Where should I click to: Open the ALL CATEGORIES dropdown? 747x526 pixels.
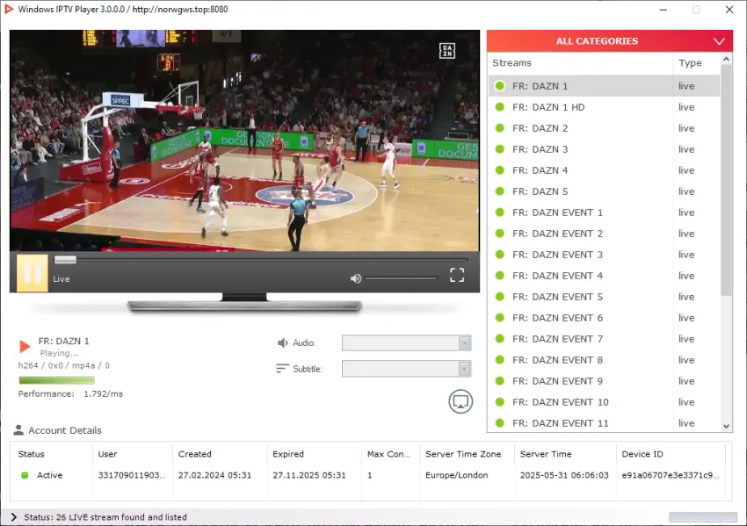[609, 41]
